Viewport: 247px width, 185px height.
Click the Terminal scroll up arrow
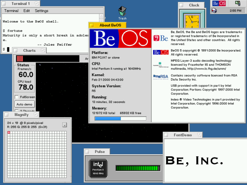(x=101, y=16)
